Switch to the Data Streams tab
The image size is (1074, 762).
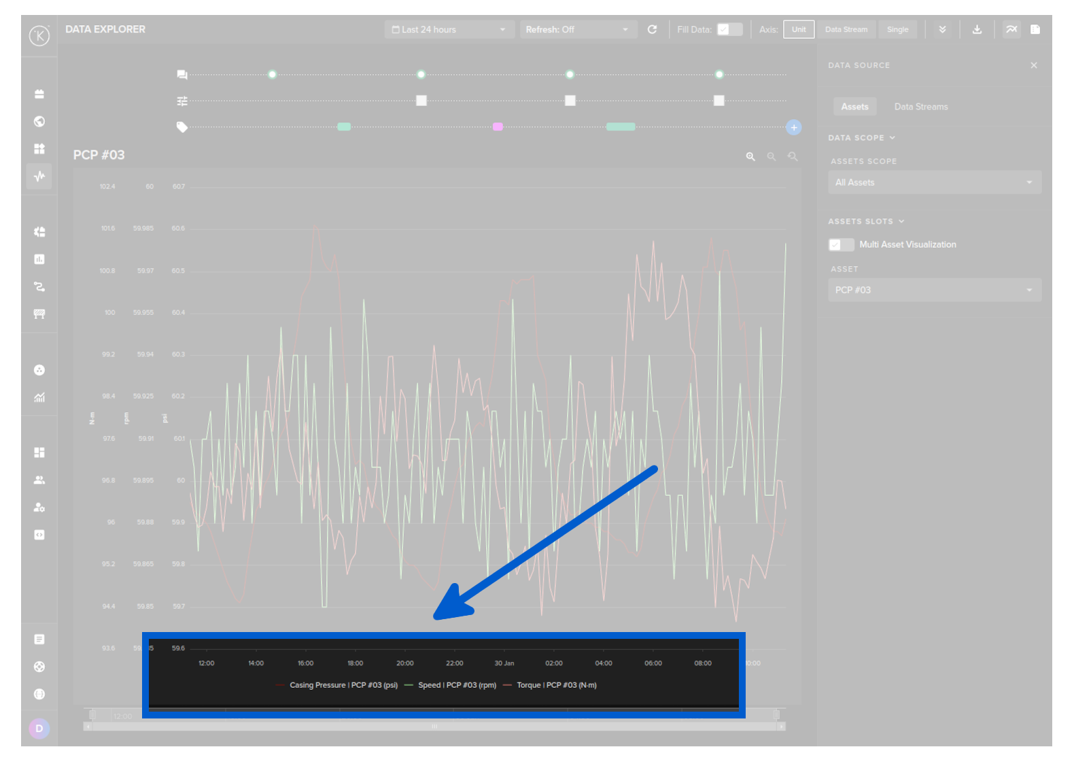click(920, 107)
